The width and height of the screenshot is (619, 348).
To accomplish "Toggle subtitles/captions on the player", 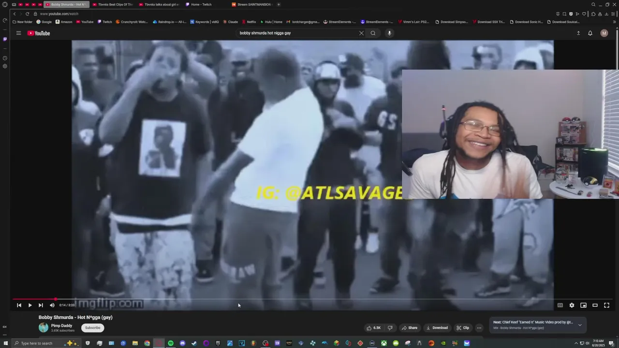I will click(560, 305).
